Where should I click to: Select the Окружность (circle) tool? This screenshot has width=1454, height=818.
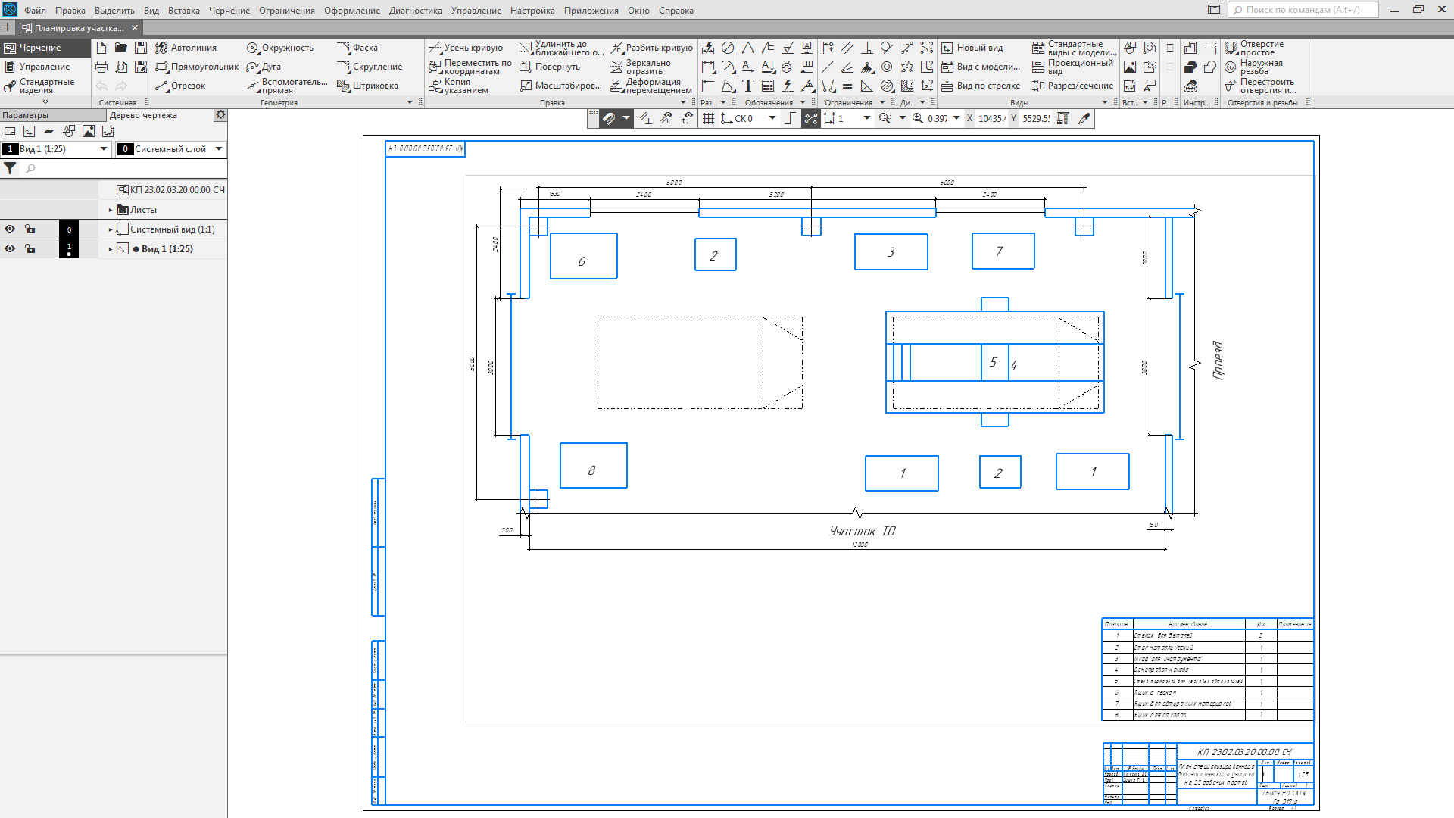[279, 48]
